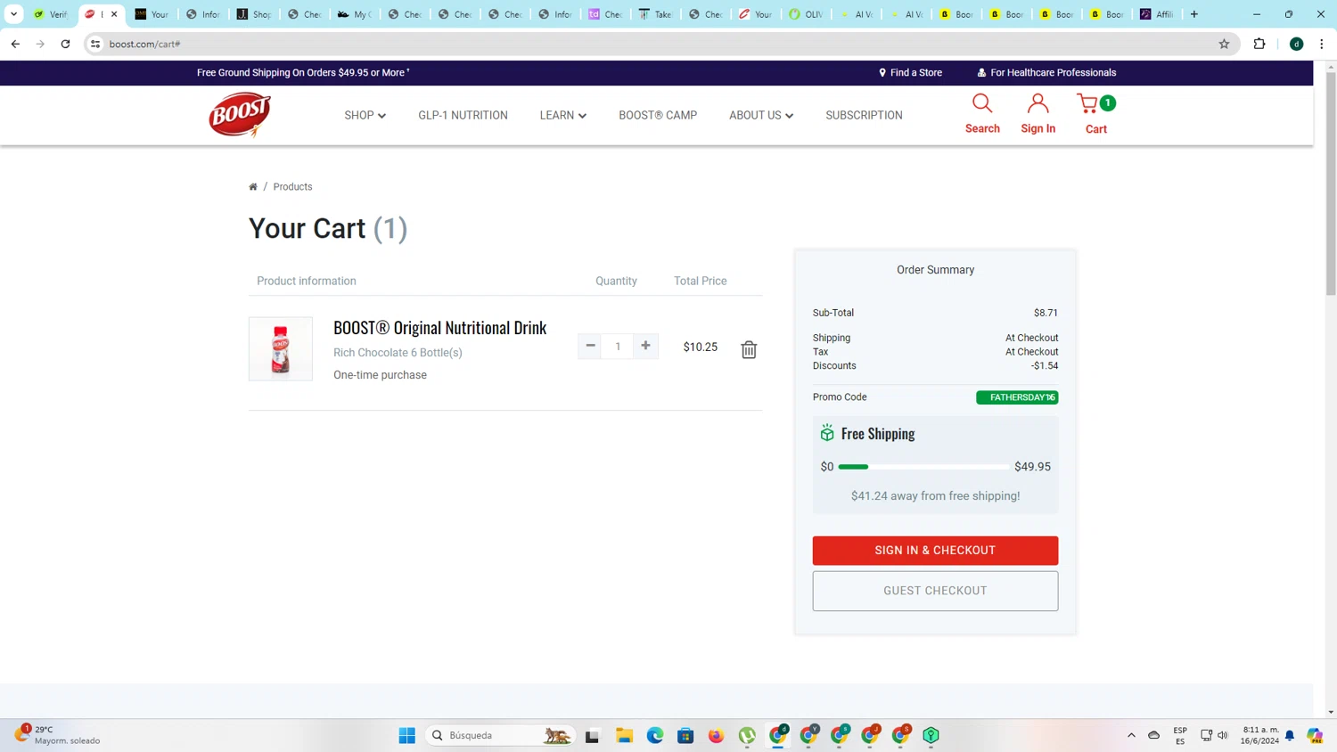Click the browser forward arrow
The width and height of the screenshot is (1337, 752).
click(x=40, y=44)
